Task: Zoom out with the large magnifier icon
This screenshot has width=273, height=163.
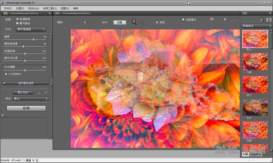Action: [x=134, y=22]
